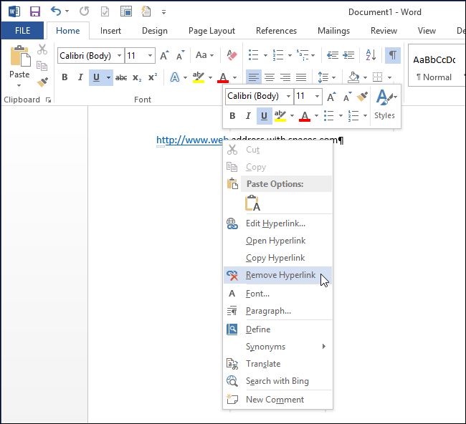Expand ribbon underline style dropdown arrow

click(x=109, y=78)
